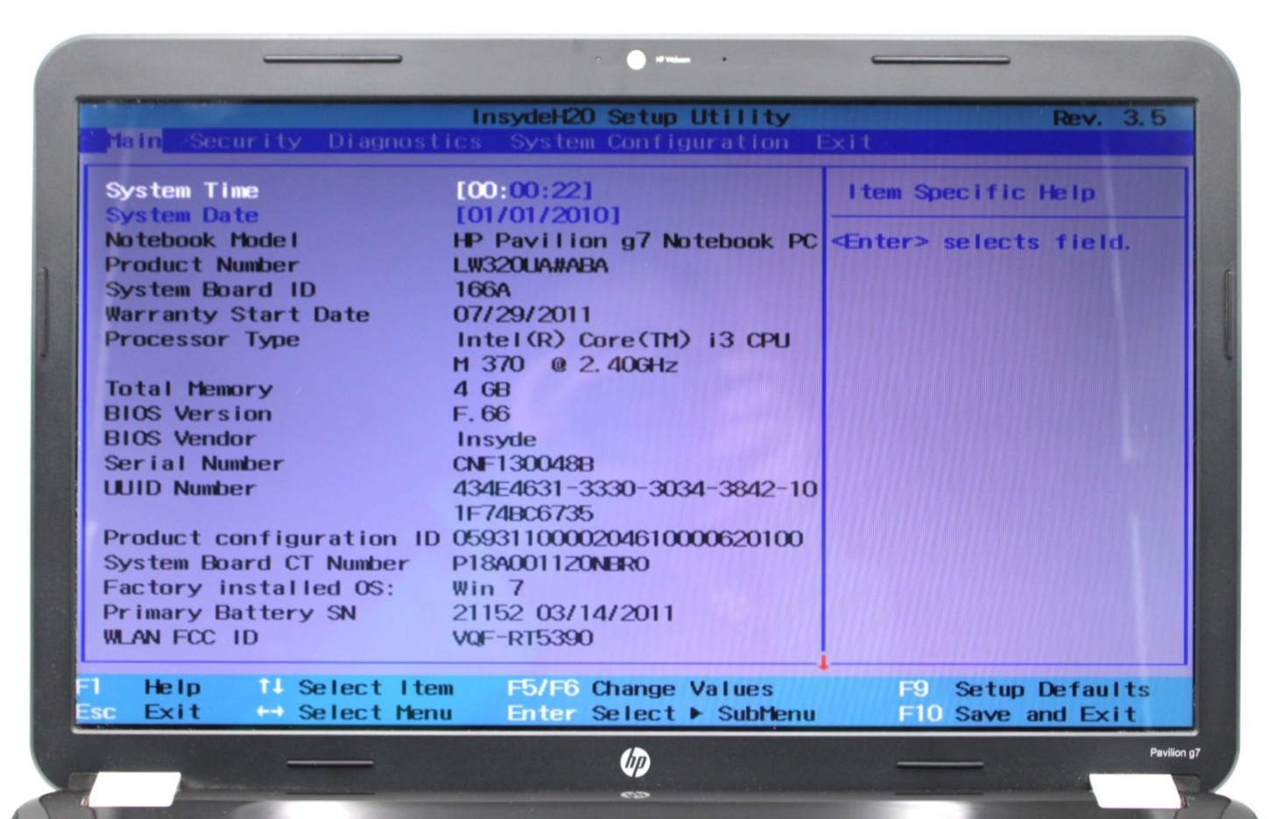The height and width of the screenshot is (819, 1275).
Task: Click BIOS vendor value 'Insyde'
Action: tap(497, 439)
